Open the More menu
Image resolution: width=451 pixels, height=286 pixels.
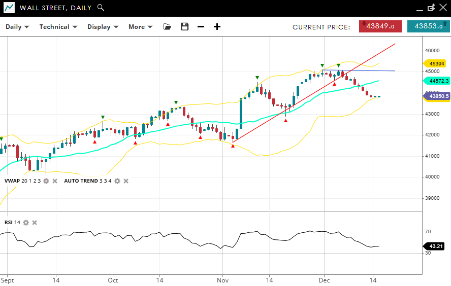pyautogui.click(x=140, y=27)
